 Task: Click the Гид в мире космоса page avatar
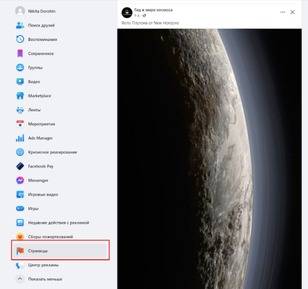127,13
